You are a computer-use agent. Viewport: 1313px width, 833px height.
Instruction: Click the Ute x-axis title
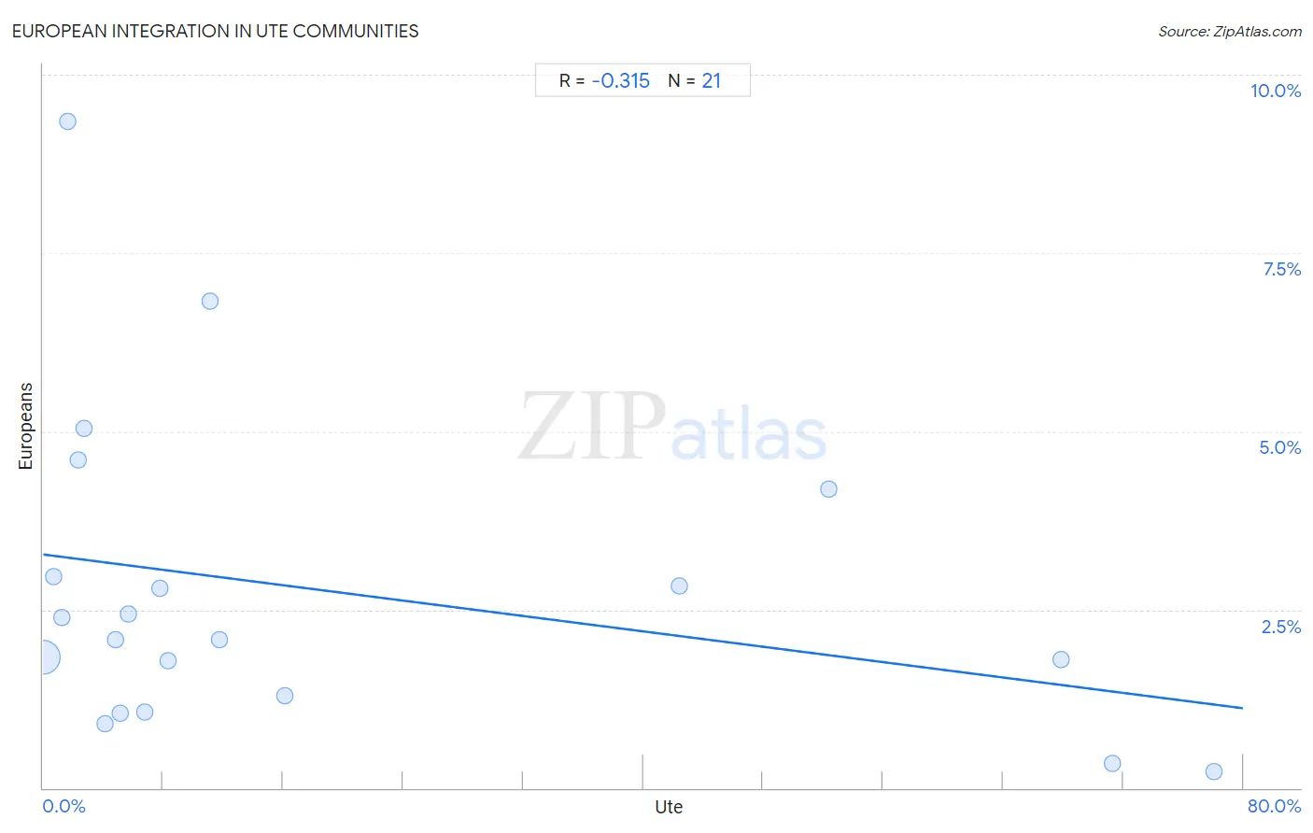click(x=669, y=807)
